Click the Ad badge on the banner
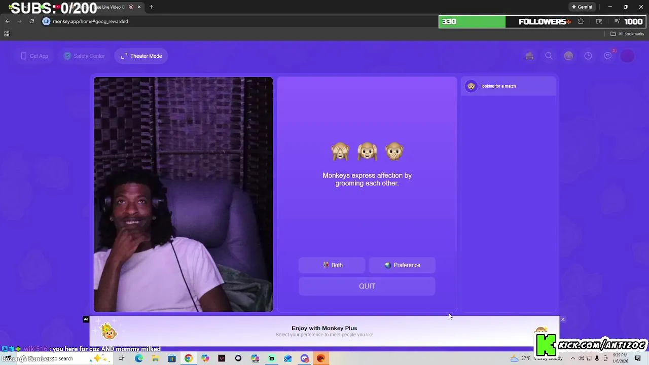The height and width of the screenshot is (365, 649). click(86, 319)
